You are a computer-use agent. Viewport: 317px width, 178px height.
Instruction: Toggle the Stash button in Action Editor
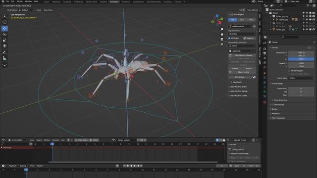(x=94, y=140)
